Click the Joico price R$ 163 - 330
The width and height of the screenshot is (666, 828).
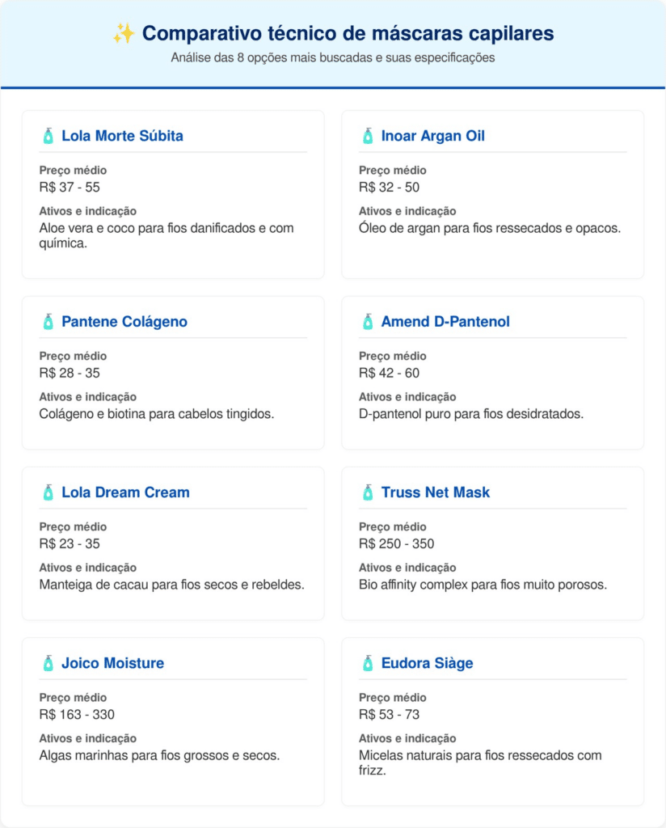(x=77, y=714)
